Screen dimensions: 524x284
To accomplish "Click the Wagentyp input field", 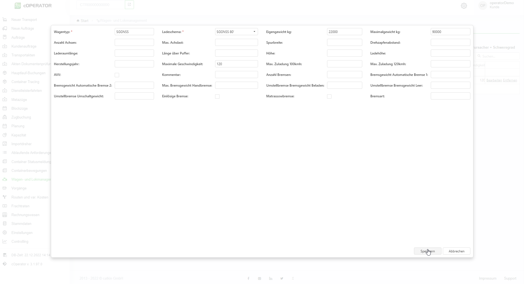I will click(134, 32).
